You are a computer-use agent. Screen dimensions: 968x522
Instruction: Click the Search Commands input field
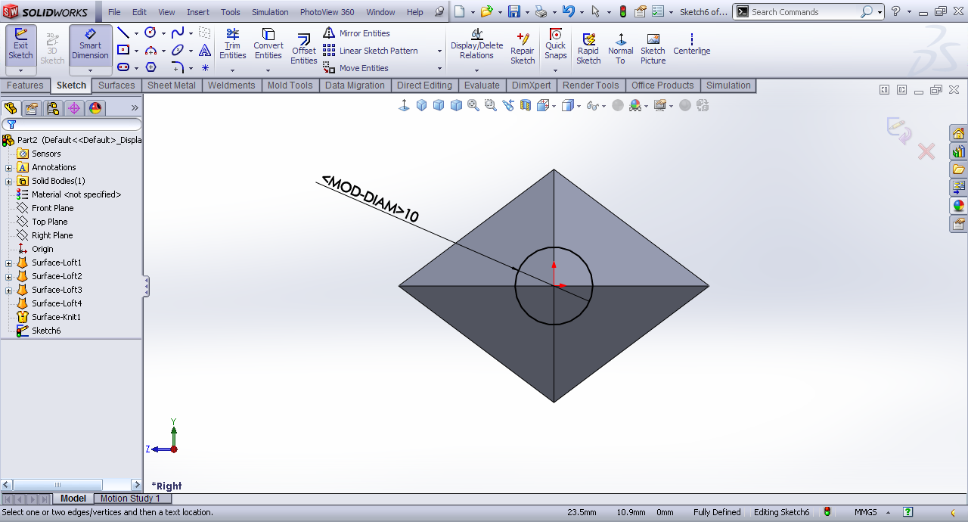click(x=803, y=12)
